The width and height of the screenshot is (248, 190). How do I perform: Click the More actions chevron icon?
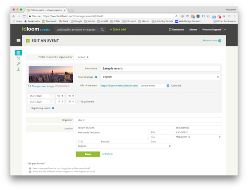220,41
